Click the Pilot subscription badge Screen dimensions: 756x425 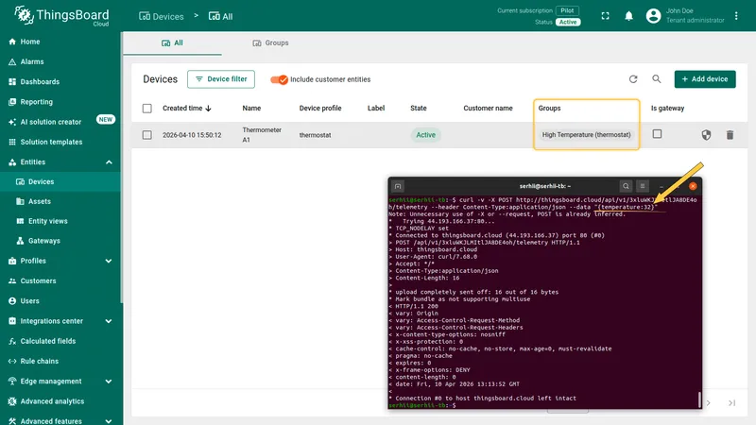(568, 10)
